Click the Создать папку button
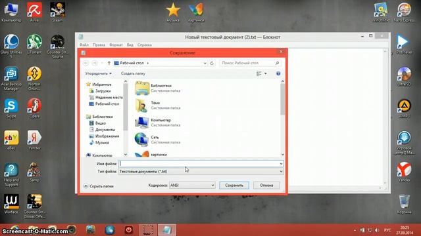421x236 pixels. click(133, 73)
